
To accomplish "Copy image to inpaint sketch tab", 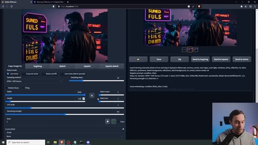I will point(112,66).
